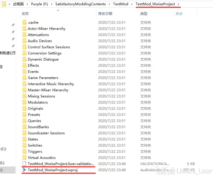
Task: Click the States folder icon
Action: pyautogui.click(x=25, y=139)
